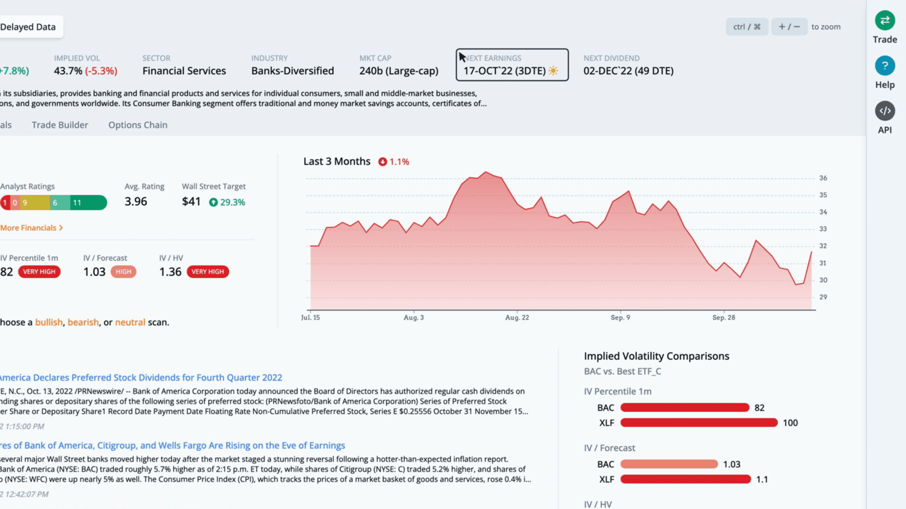
Task: Click the HIGH badge beside 1.03
Action: click(123, 271)
